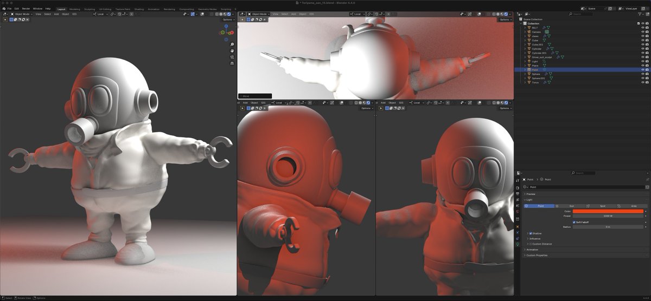Hide the Plane object with its eye icon
Viewport: 651px width, 301px height.
[x=643, y=66]
